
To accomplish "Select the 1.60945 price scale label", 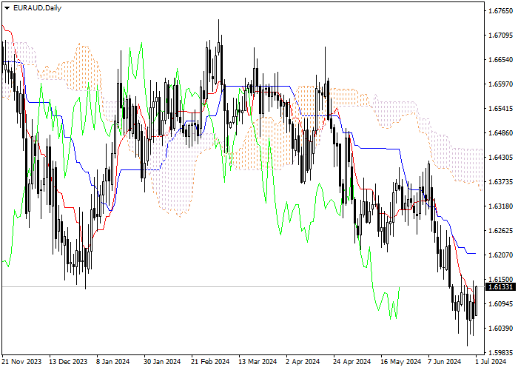I will click(500, 303).
